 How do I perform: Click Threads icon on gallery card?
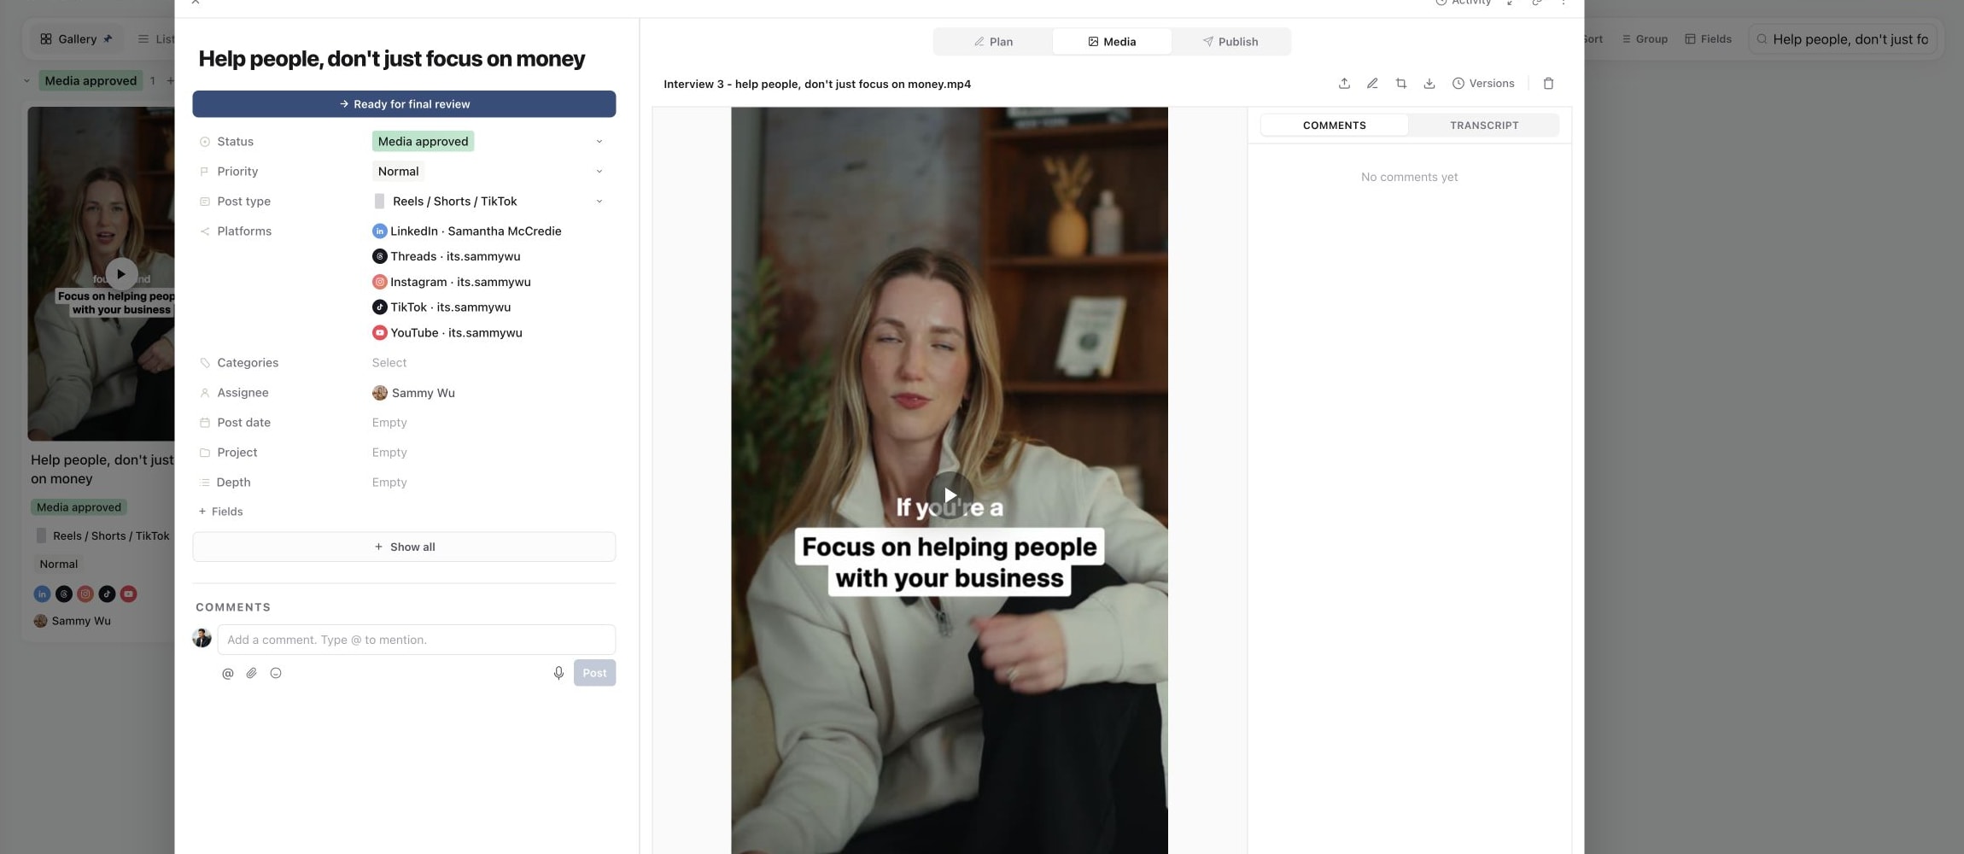[x=64, y=594]
